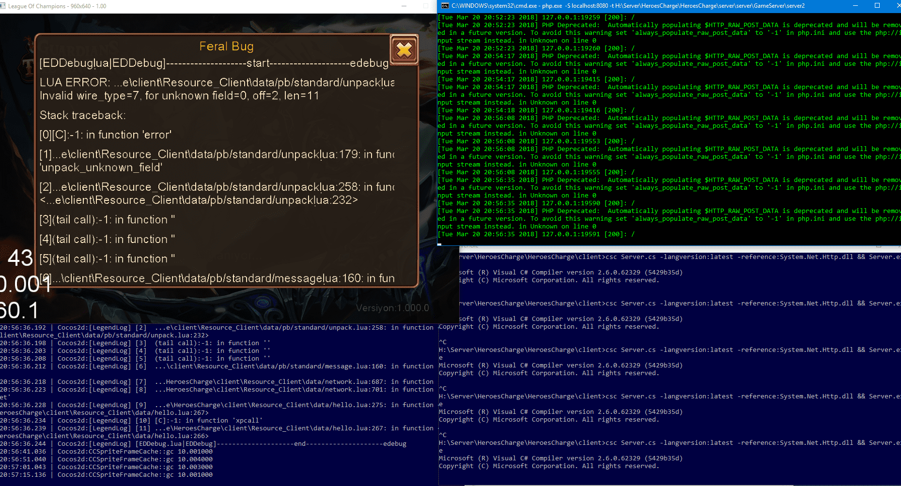Click log line 20:56:41.036 gc 10.001000
The image size is (901, 486).
point(107,452)
